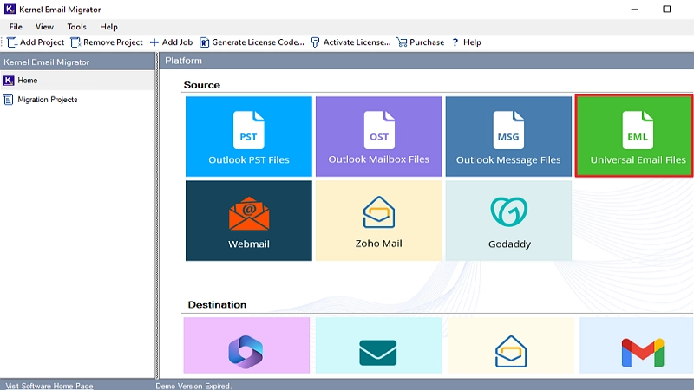Select the Outlook PST Files source tile
This screenshot has height=390, width=694.
249,137
